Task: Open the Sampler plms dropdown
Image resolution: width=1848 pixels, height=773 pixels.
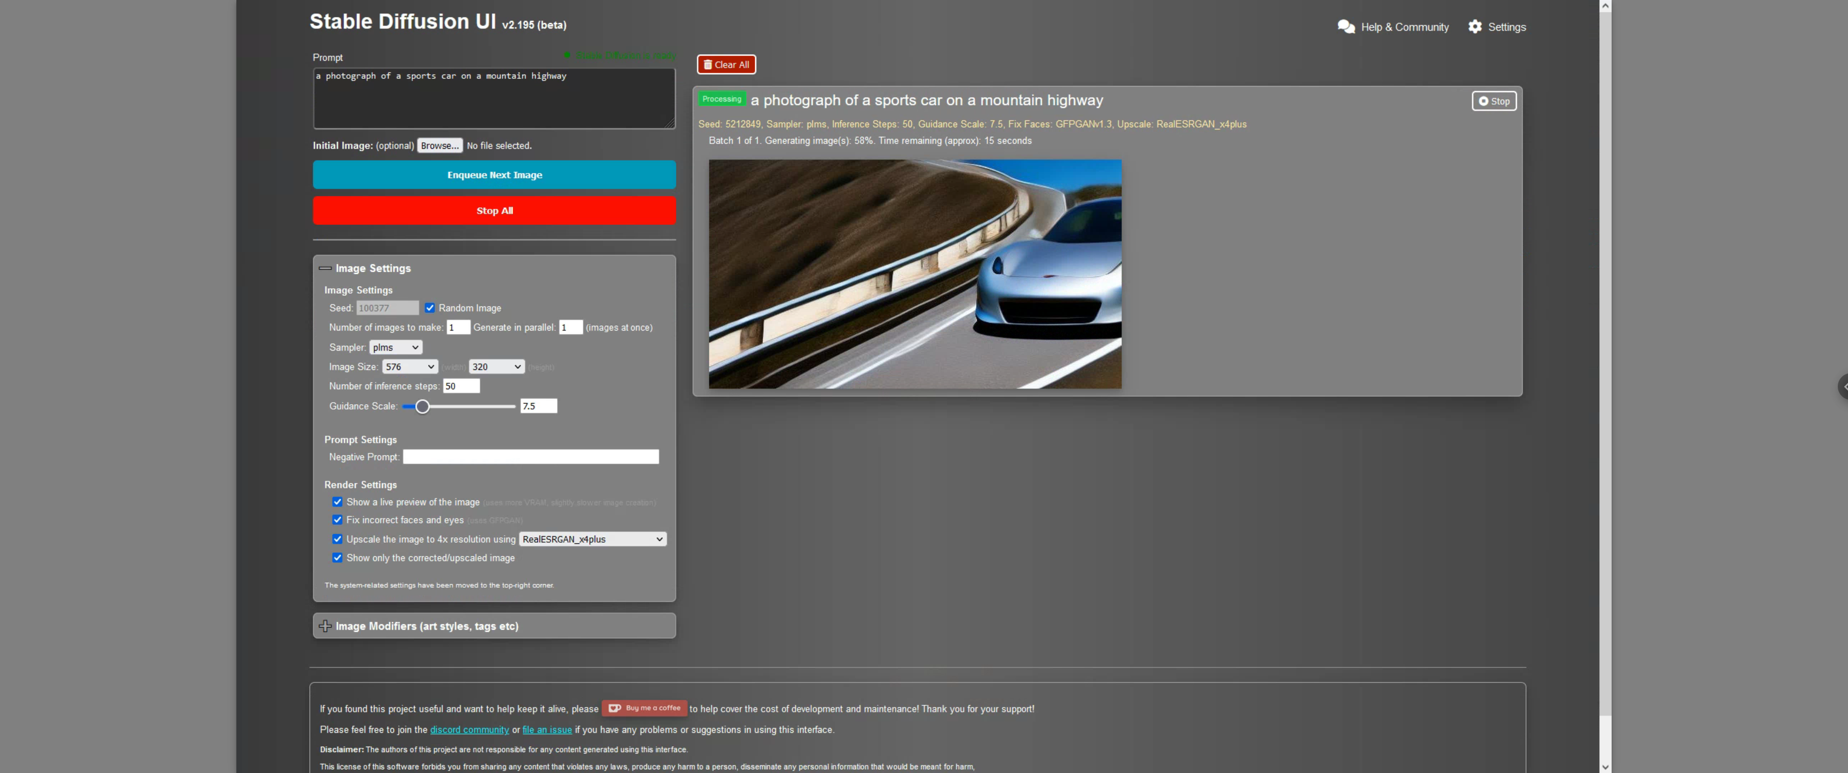Action: click(395, 347)
